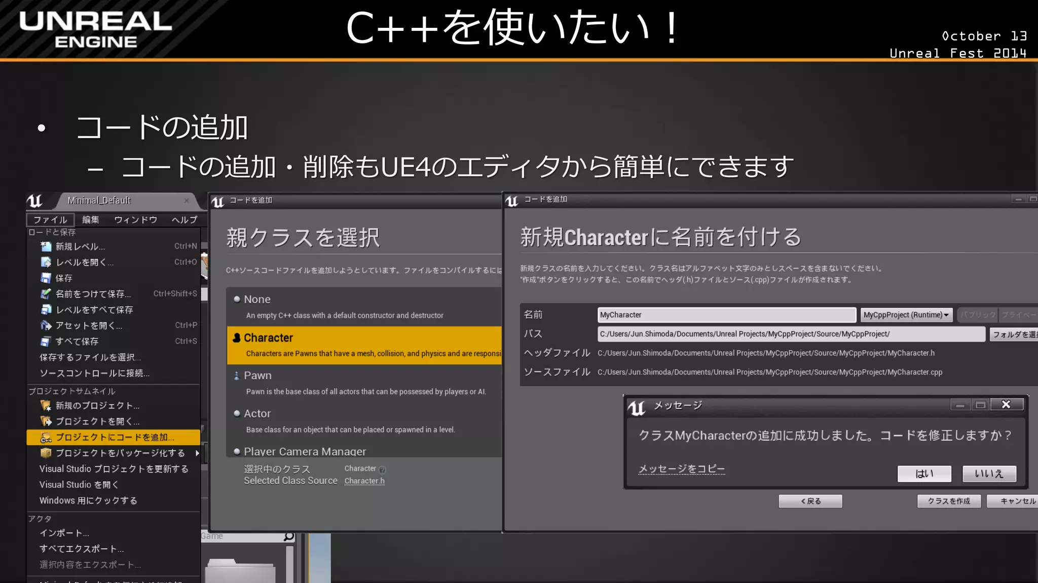Click the Unreal logo in the editor title bar
1038x583 pixels.
tap(35, 201)
